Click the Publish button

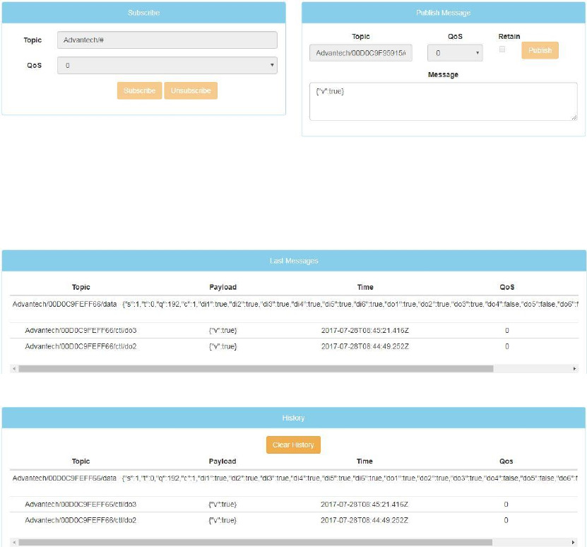pyautogui.click(x=540, y=51)
